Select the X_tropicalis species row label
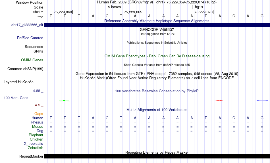Screen dimensions: 270x163 click(x=34, y=144)
